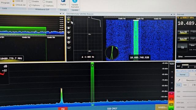Close the Geostationary Satellite Beacon panel

(x=174, y=15)
